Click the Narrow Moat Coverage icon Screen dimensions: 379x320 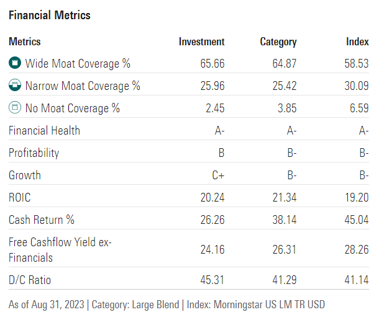coord(15,86)
